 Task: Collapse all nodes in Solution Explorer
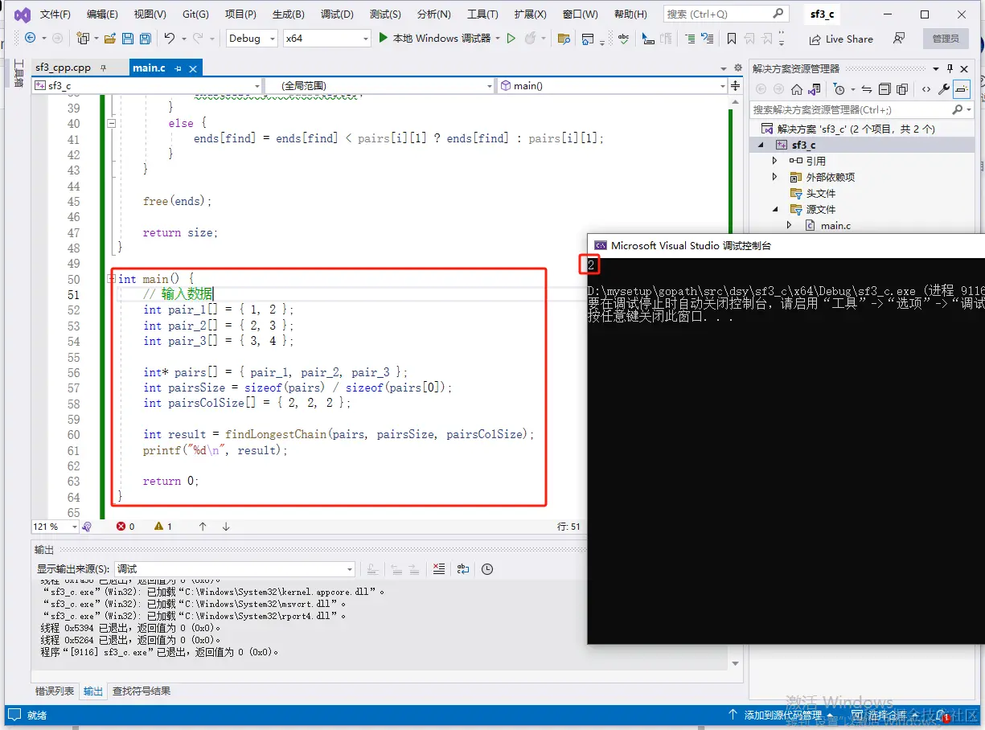[x=884, y=89]
